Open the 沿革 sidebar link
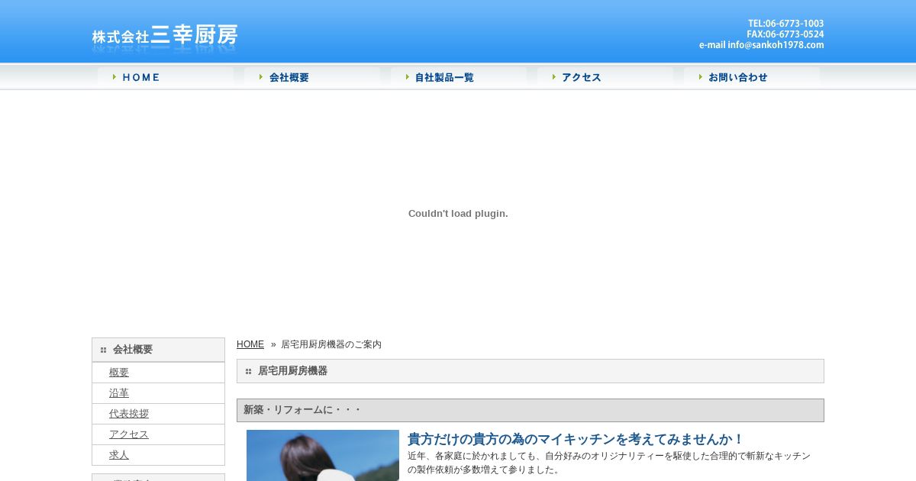 (119, 393)
